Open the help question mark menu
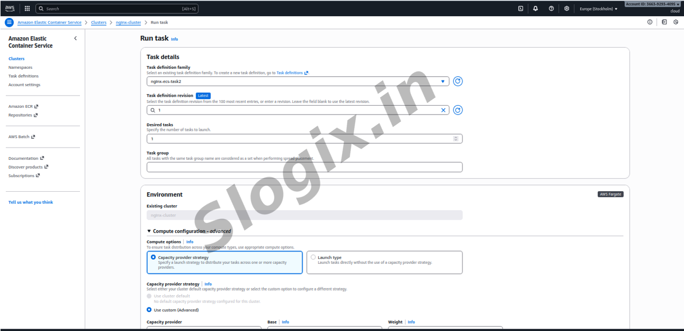This screenshot has height=331, width=684. pyautogui.click(x=551, y=8)
